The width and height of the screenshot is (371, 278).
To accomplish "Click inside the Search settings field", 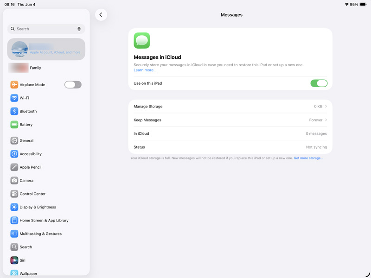I will point(46,29).
